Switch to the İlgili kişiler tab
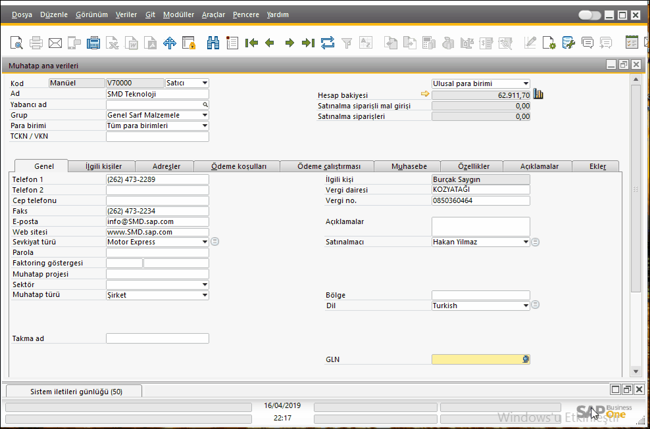Screen dimensions: 650x429 pyautogui.click(x=102, y=166)
